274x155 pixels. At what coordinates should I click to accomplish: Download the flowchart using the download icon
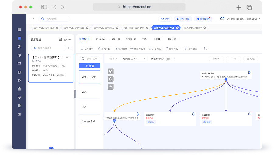[x=111, y=87]
